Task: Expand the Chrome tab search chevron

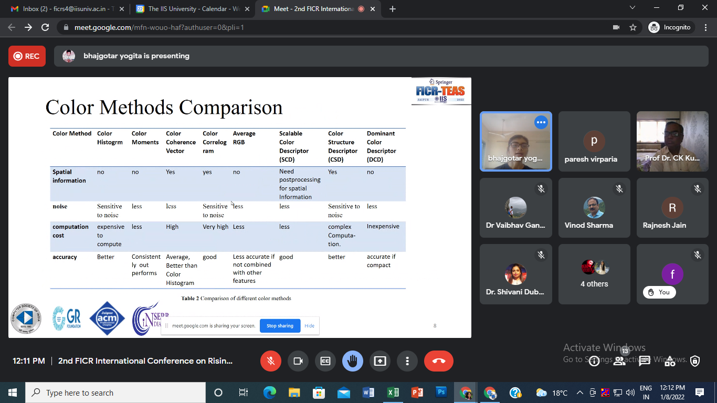Action: (x=632, y=8)
